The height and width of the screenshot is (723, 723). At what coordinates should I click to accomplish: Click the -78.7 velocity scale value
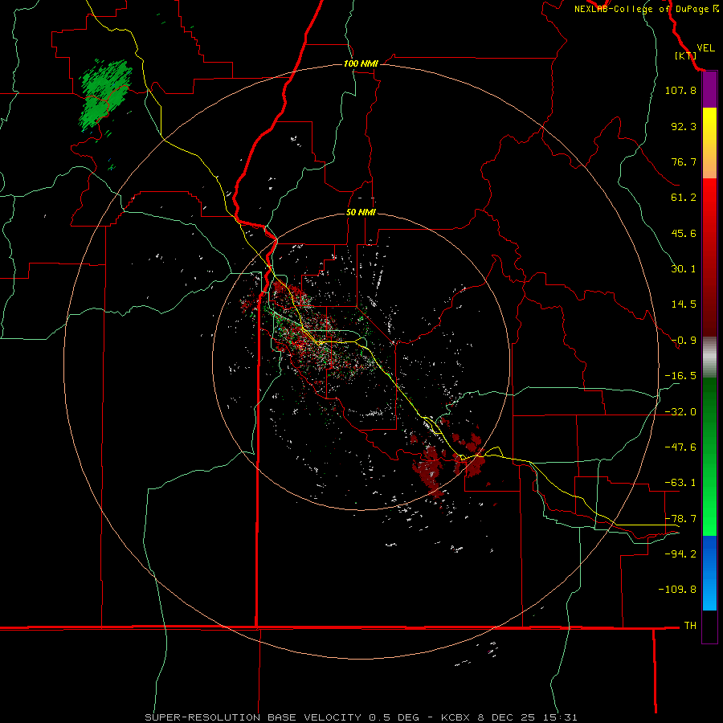[680, 519]
